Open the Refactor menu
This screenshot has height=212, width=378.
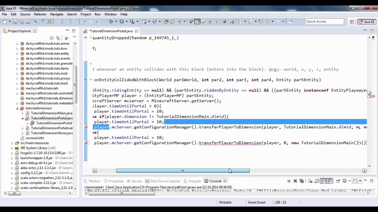[40, 14]
